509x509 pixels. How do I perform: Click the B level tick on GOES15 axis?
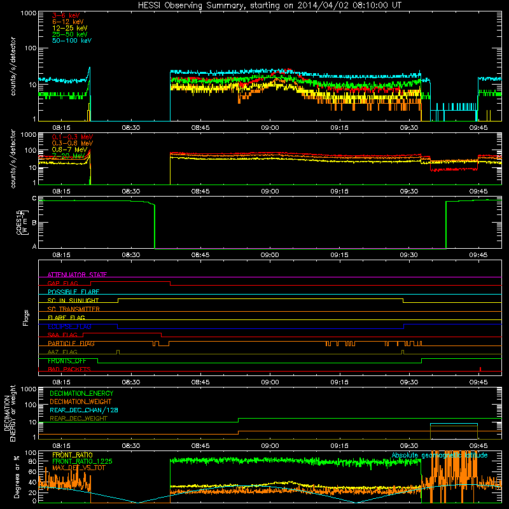34,223
